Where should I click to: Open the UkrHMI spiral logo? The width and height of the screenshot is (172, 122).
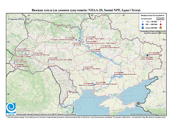pyautogui.click(x=11, y=108)
